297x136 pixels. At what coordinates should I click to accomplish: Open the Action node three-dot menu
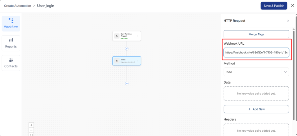pyautogui.click(x=137, y=61)
